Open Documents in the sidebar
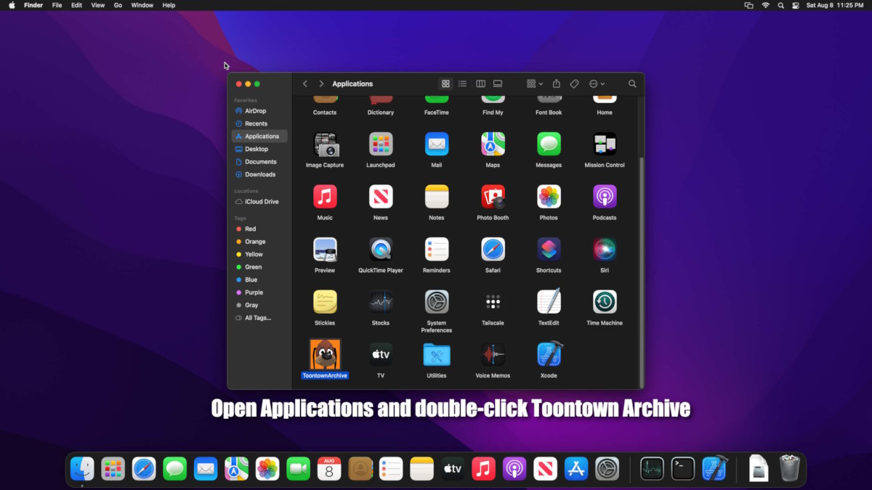 pyautogui.click(x=259, y=162)
